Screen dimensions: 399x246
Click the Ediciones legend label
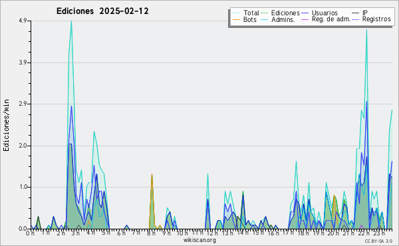coord(285,13)
